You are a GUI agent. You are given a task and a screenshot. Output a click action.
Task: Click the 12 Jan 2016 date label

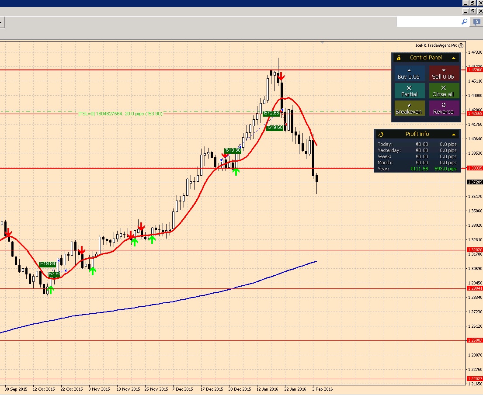[x=268, y=389]
